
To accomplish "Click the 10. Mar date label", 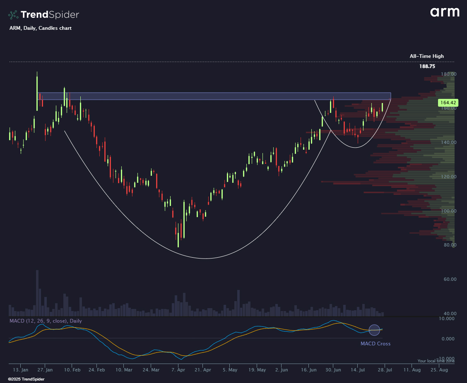I will [124, 370].
